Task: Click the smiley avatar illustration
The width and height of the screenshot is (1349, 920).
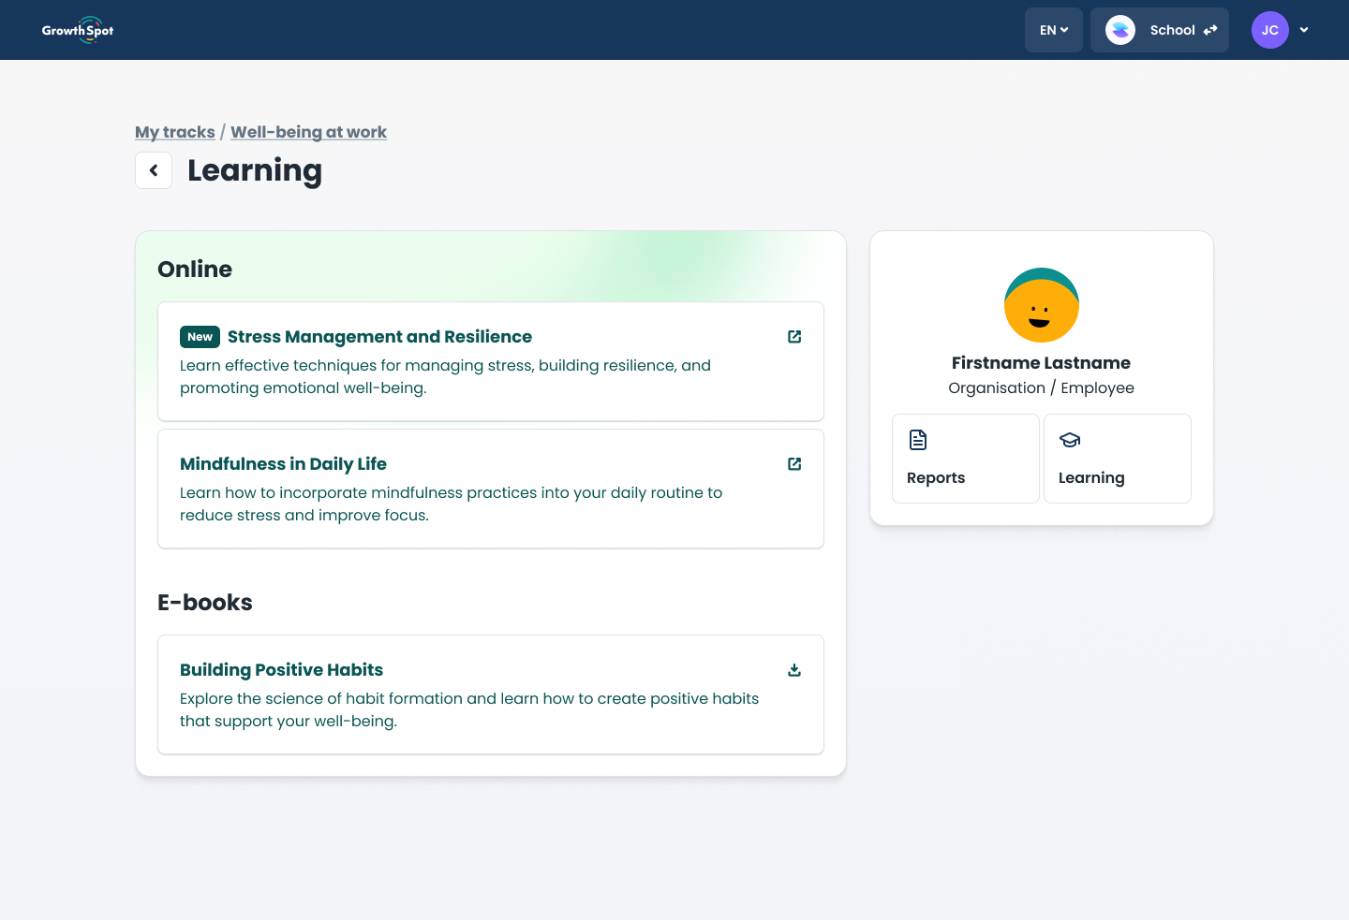Action: [1041, 305]
